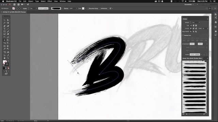The image size is (218, 122).
Task: Select the Magic Wand tool
Action: (4, 23)
